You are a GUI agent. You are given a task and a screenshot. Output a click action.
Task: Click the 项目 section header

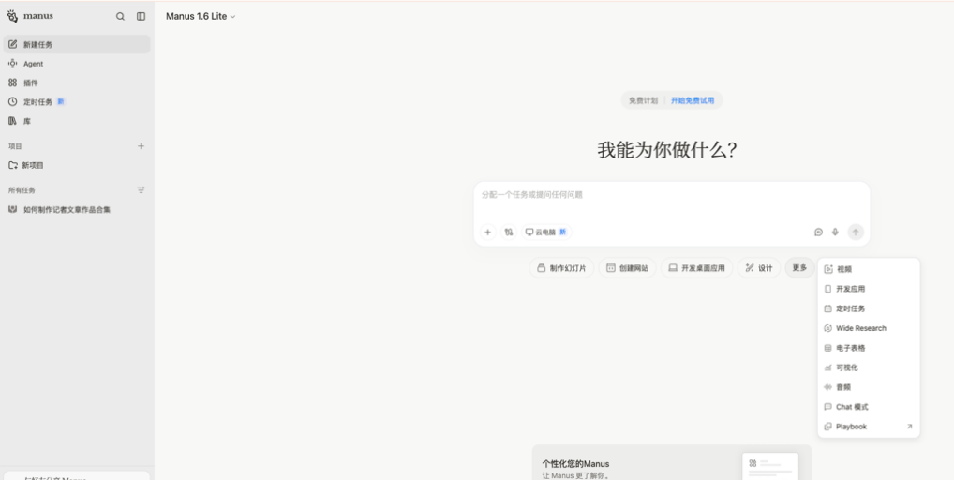(15, 146)
